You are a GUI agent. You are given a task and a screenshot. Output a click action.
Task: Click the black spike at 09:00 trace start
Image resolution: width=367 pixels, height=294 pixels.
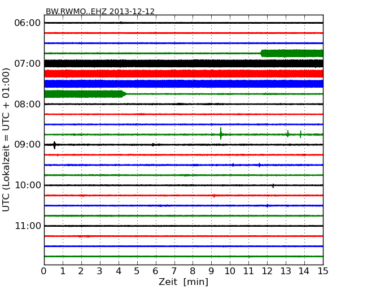pyautogui.click(x=55, y=145)
